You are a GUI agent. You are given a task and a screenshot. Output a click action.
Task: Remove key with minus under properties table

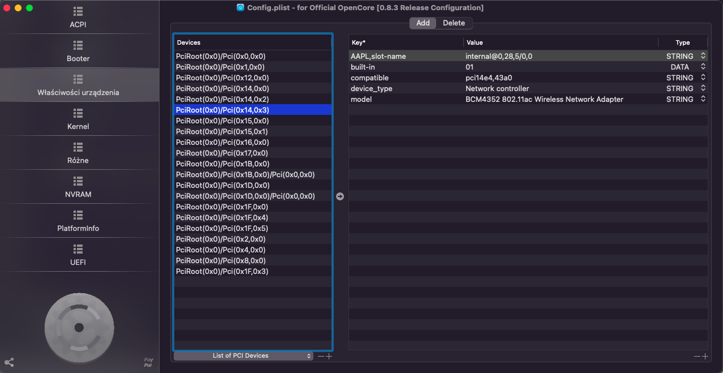click(697, 356)
